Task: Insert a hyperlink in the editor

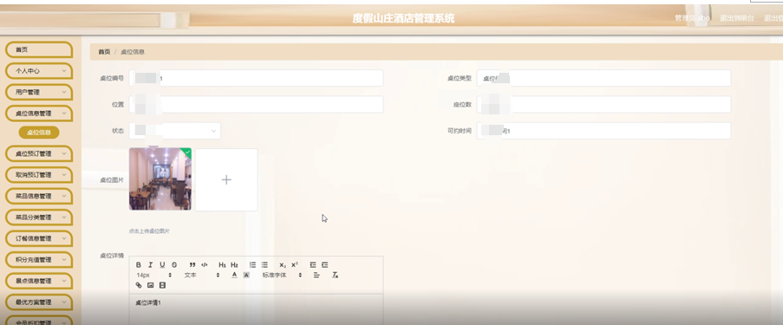Action: pyautogui.click(x=139, y=285)
